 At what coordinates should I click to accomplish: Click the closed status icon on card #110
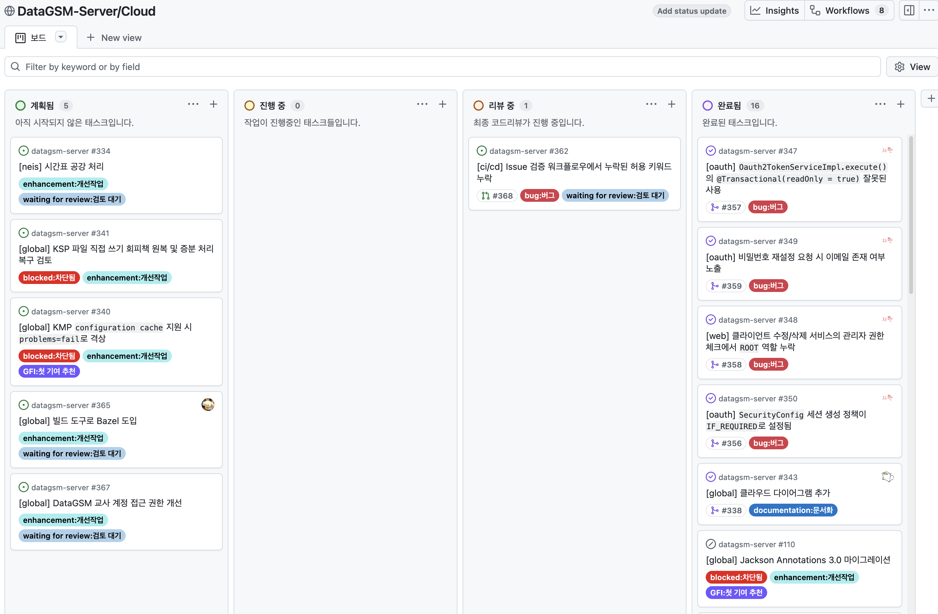coord(711,544)
